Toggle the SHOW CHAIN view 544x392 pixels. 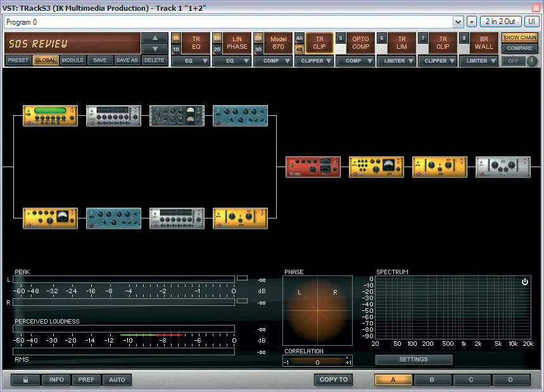click(519, 37)
